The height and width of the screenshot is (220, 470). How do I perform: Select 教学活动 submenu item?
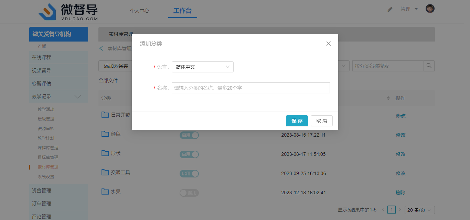tap(46, 109)
